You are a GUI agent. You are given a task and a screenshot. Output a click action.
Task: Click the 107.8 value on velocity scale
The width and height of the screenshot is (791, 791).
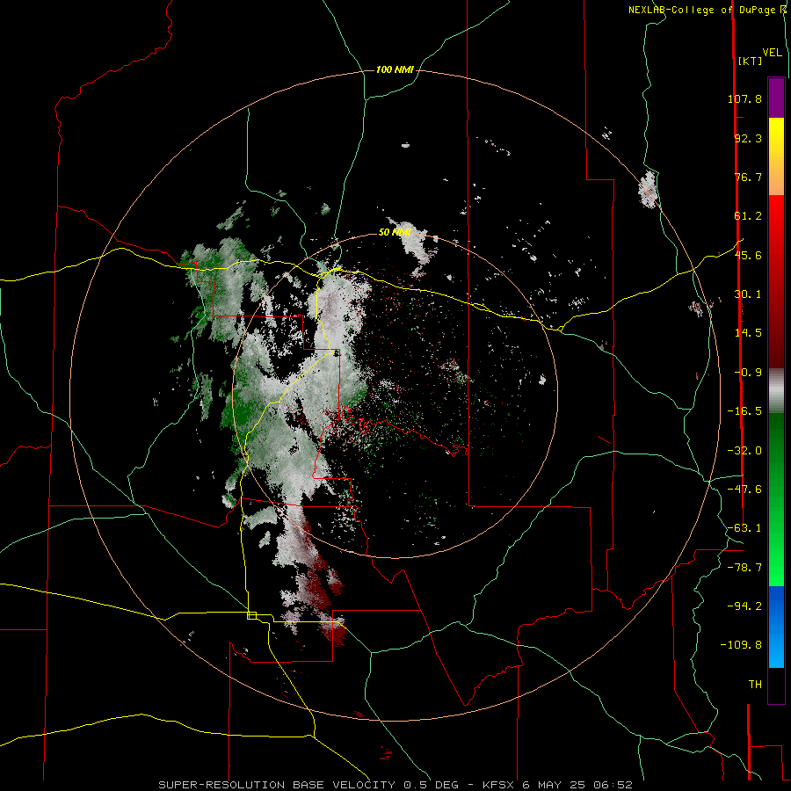744,98
